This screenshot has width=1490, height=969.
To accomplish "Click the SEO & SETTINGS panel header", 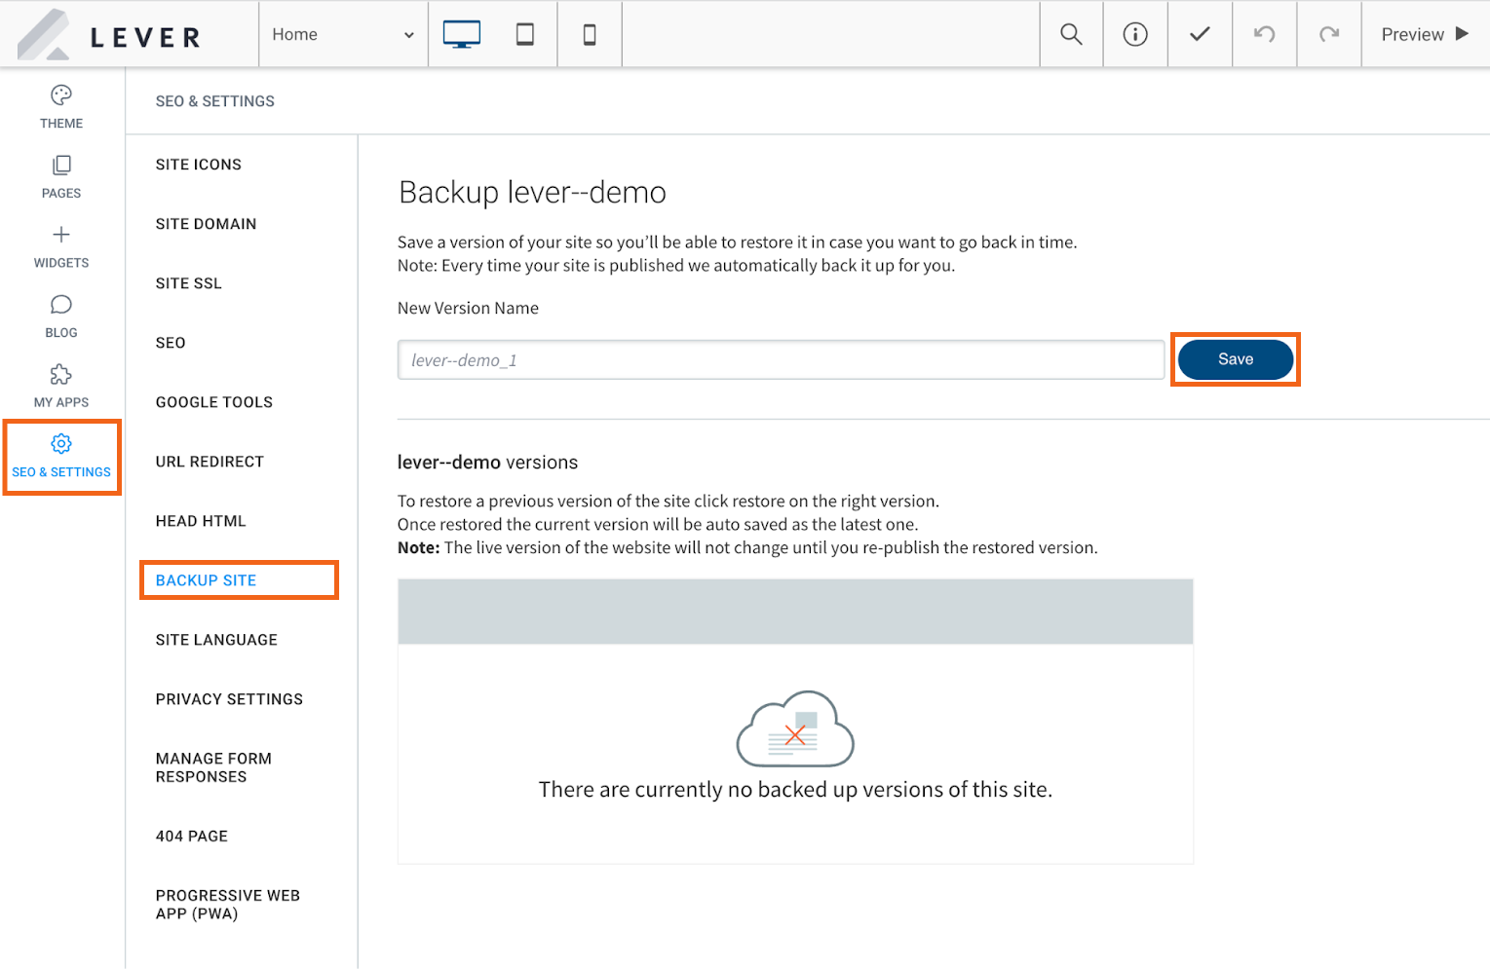I will pyautogui.click(x=215, y=101).
